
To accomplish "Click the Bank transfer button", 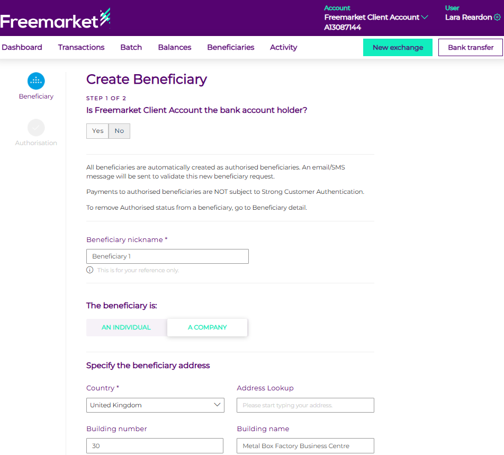I will tap(470, 47).
